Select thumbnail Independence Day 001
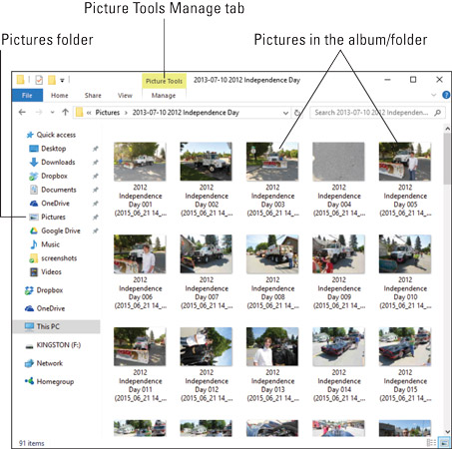The height and width of the screenshot is (449, 452). point(140,162)
